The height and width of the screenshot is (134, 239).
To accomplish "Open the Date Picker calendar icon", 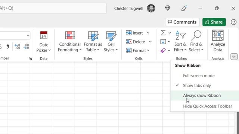I will (44, 35).
